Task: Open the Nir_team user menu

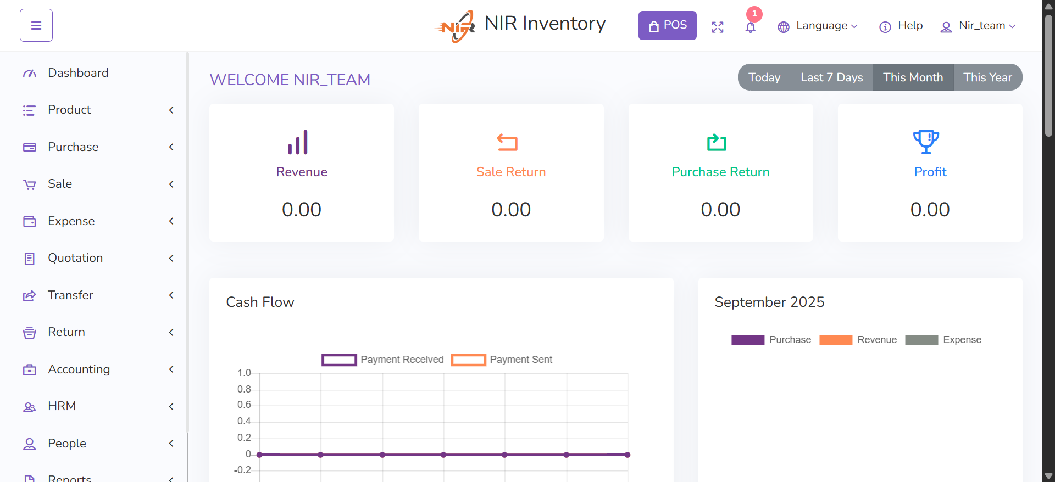Action: tap(978, 26)
